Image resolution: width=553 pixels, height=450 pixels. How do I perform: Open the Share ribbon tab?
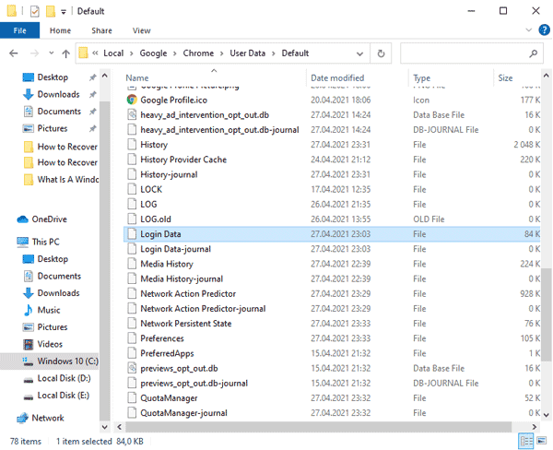tap(101, 30)
